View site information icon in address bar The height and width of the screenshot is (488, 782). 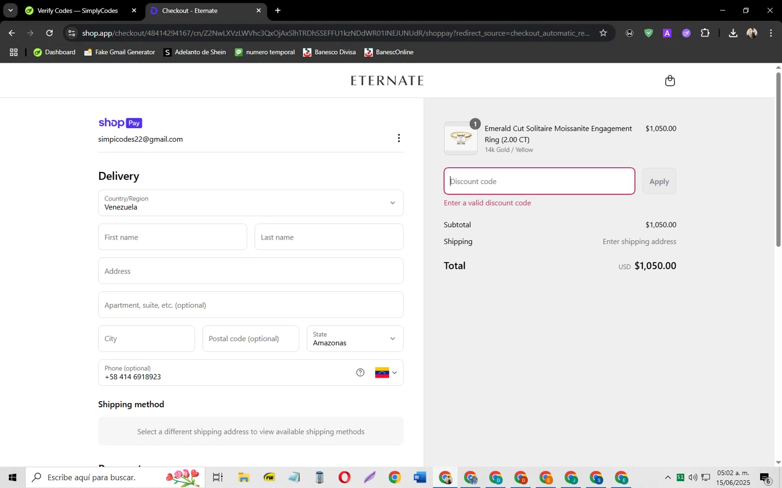(72, 33)
